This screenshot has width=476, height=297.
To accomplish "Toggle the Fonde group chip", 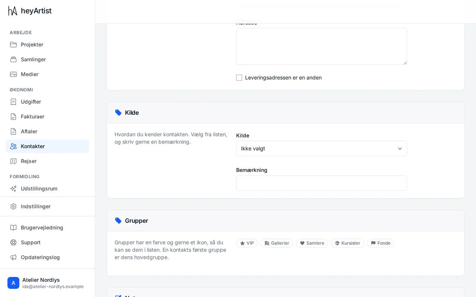I will (380, 243).
